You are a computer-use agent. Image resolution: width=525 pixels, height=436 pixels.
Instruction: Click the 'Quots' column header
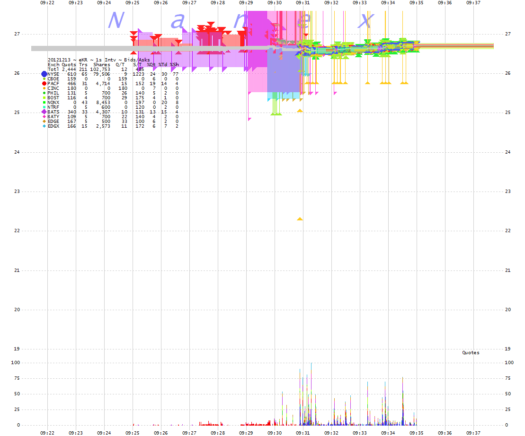(x=69, y=64)
